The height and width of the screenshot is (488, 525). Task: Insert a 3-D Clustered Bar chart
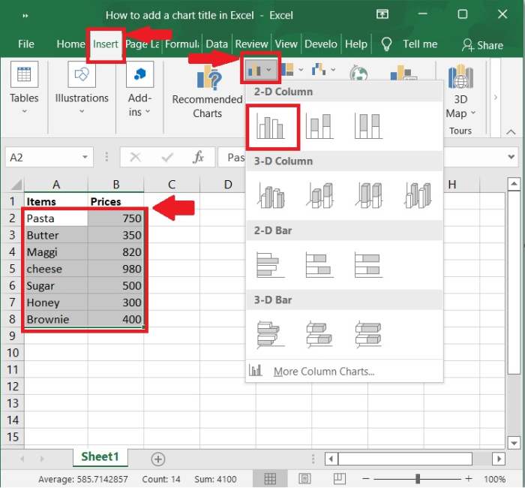pyautogui.click(x=271, y=335)
